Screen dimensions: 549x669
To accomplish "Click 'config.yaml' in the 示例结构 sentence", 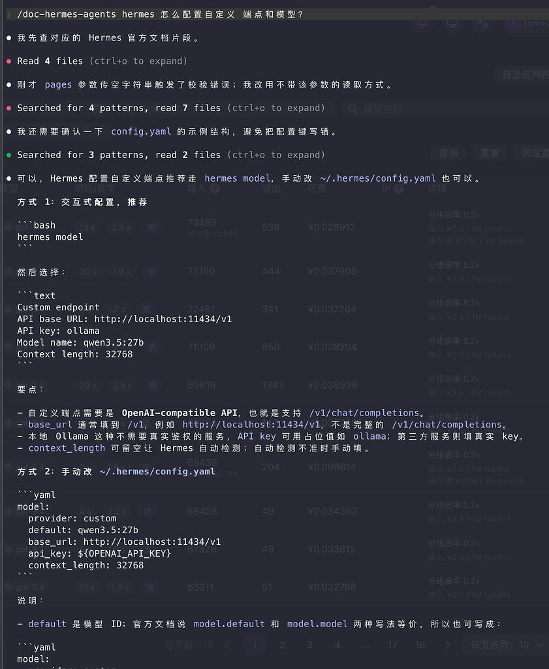I will click(141, 131).
